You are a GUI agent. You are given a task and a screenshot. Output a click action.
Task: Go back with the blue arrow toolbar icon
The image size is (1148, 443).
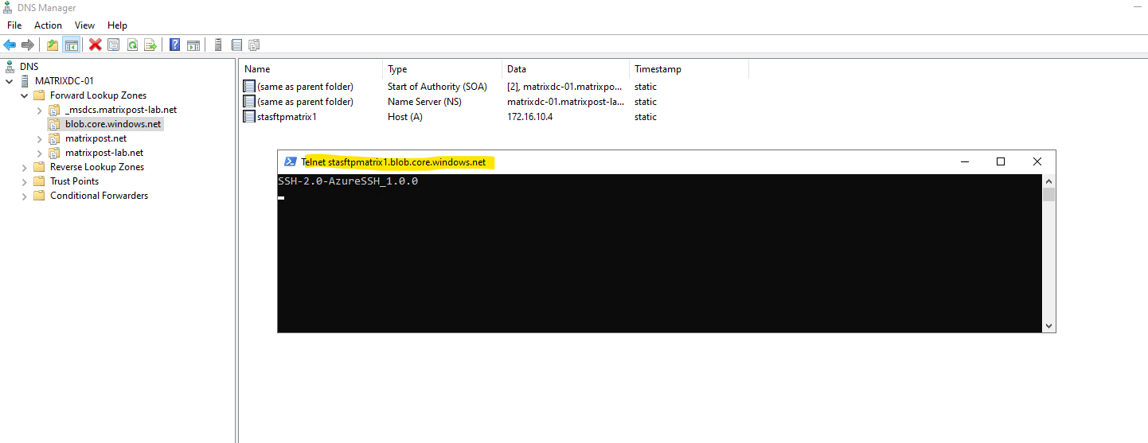10,45
